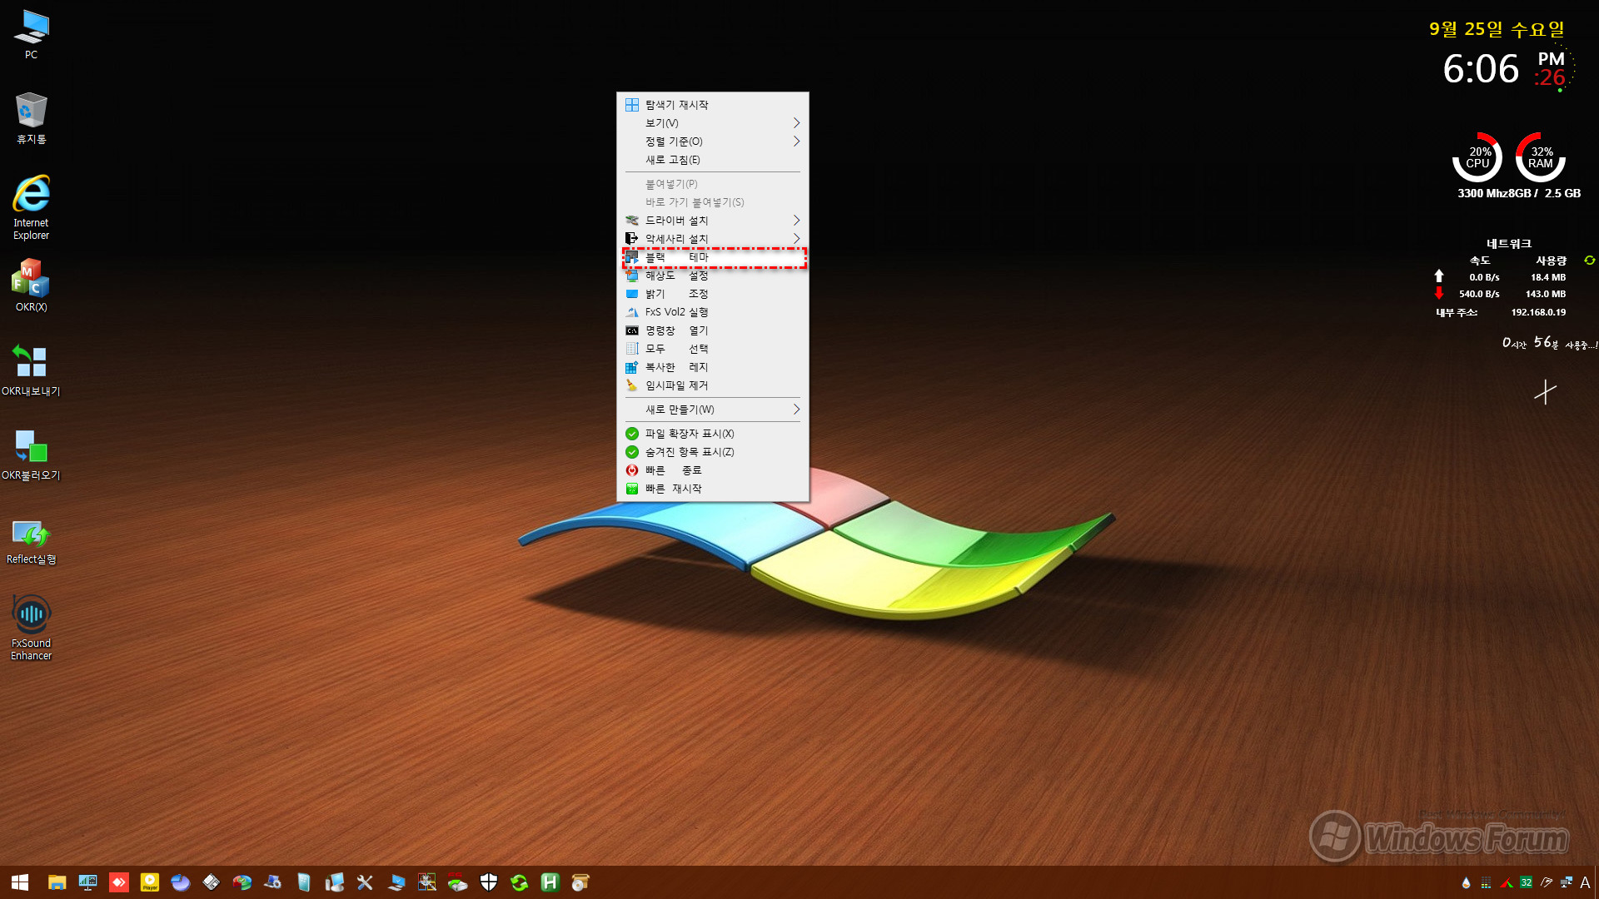Click the green 32 tray icon
The height and width of the screenshot is (899, 1599).
tap(1527, 882)
